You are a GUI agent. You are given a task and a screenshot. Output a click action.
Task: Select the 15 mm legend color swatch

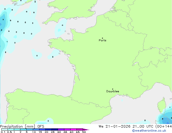[x=42, y=129]
